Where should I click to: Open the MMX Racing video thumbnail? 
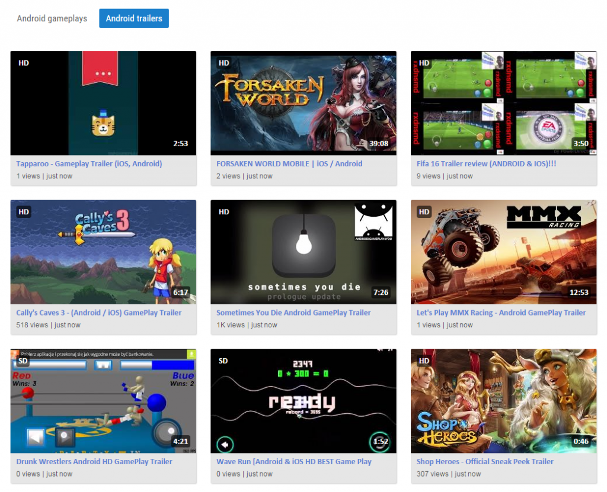(504, 252)
